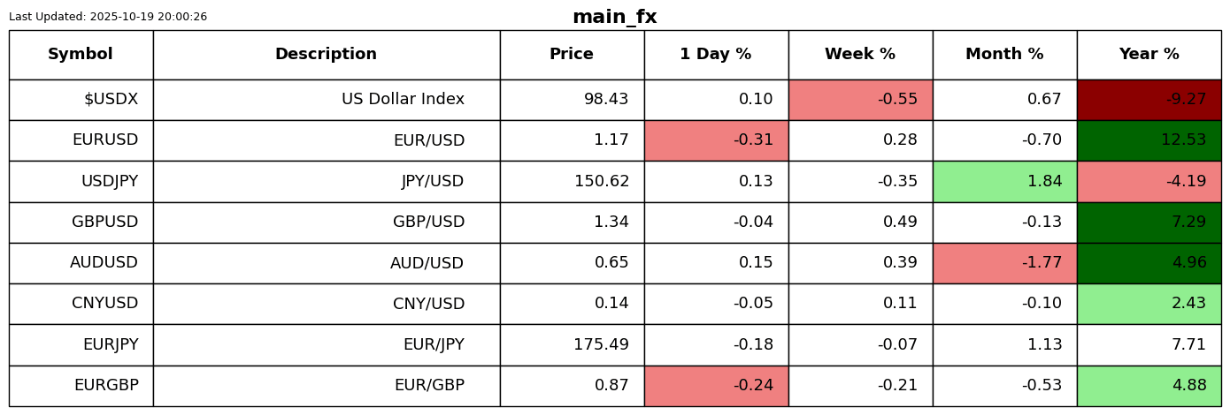
Task: Click the light green 1.84 cell
Action: point(1004,181)
